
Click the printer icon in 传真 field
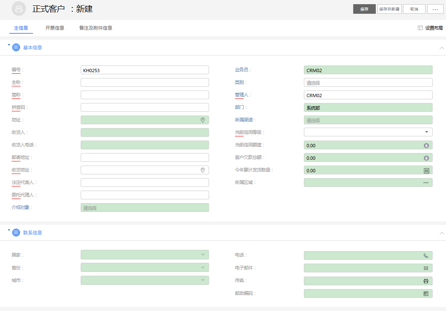click(426, 281)
